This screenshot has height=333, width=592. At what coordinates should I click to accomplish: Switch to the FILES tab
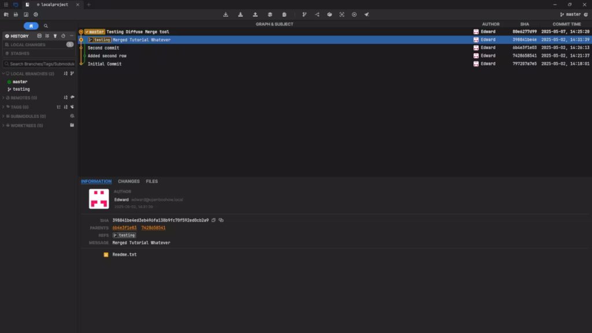click(x=152, y=181)
